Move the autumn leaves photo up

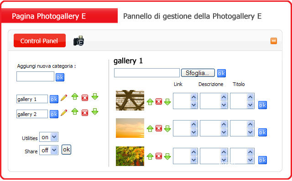pyautogui.click(x=150, y=156)
